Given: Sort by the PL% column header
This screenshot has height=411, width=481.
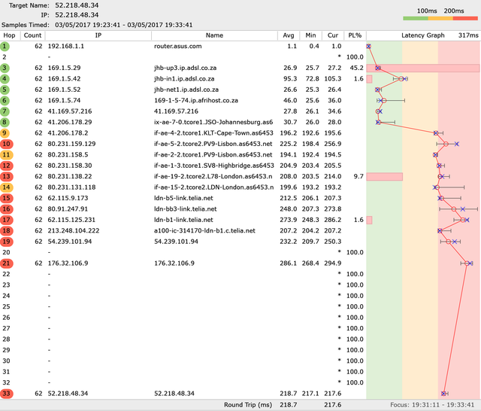Looking at the screenshot, I should coord(355,35).
